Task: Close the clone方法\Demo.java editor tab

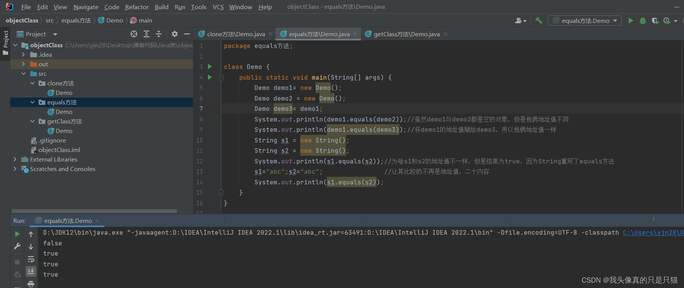Action: tap(270, 34)
